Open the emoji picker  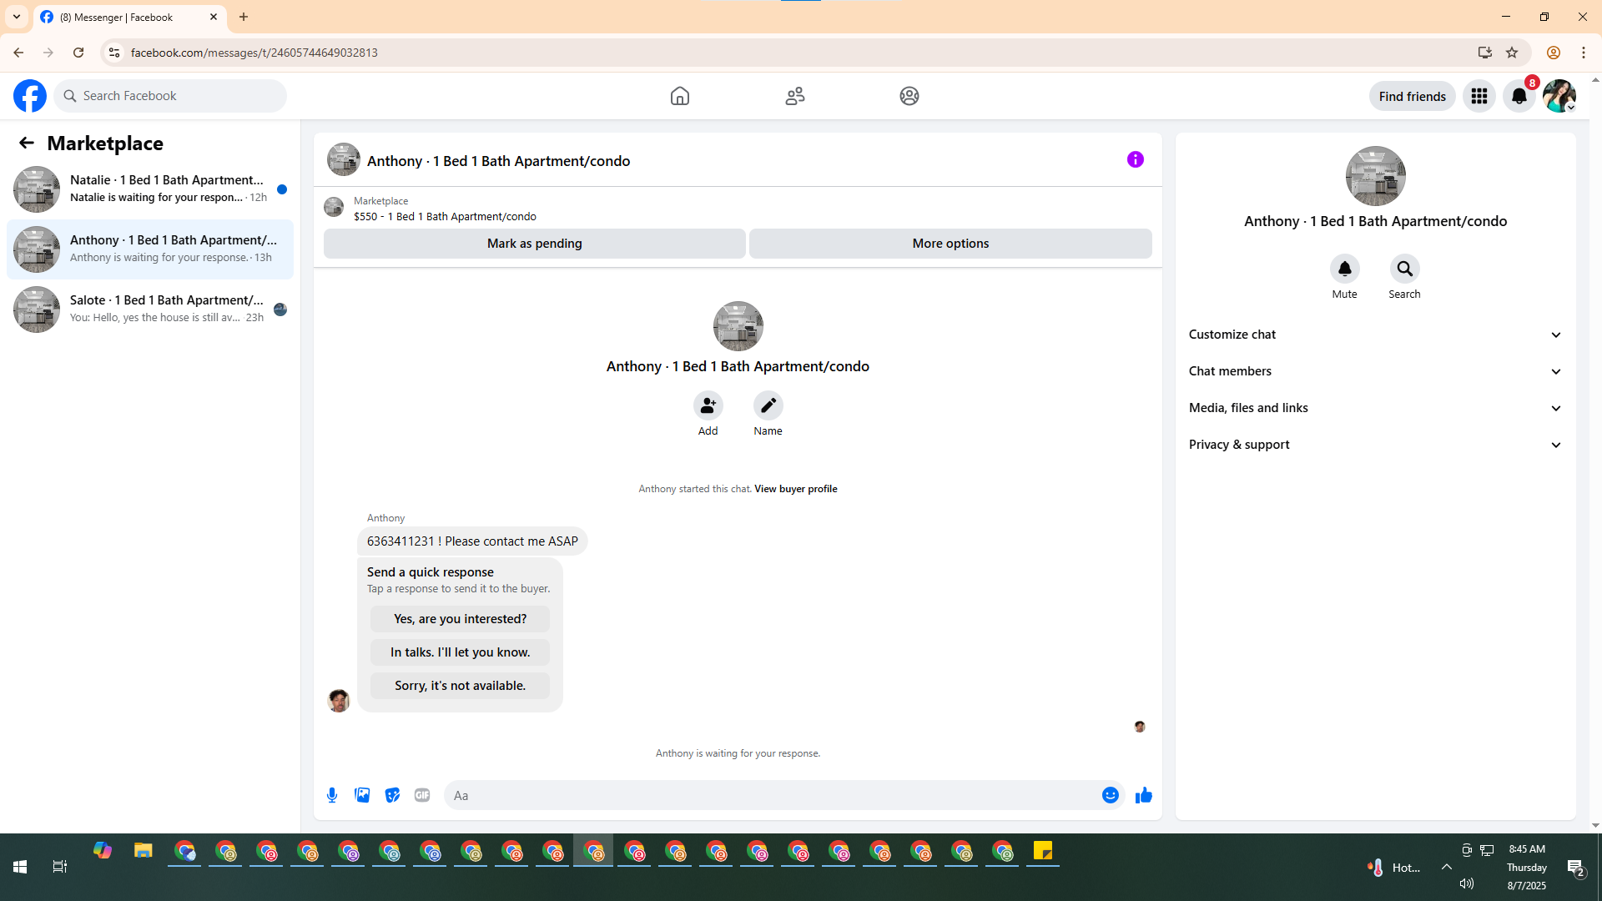pyautogui.click(x=1111, y=795)
